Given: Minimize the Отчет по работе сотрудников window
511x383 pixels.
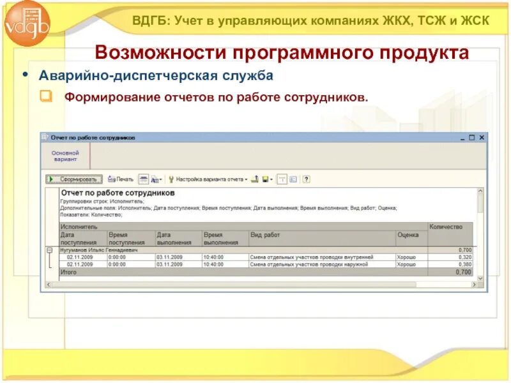Looking at the screenshot, I should click(x=462, y=138).
